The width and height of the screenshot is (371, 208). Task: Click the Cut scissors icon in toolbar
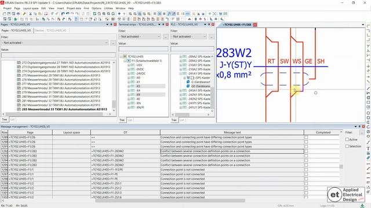click(x=30, y=14)
